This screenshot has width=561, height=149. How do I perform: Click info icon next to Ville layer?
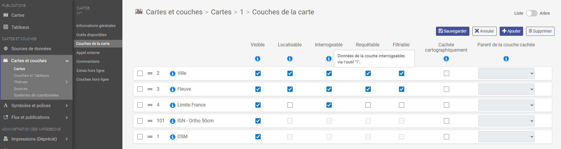click(x=173, y=74)
